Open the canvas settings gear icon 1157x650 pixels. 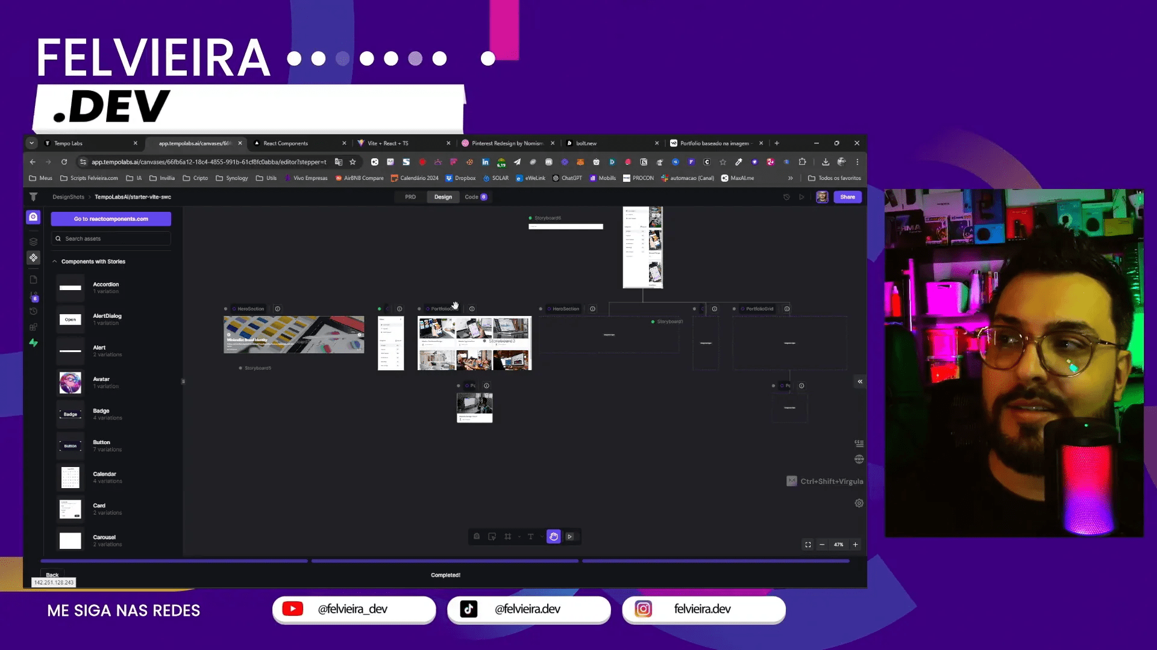coord(859,503)
